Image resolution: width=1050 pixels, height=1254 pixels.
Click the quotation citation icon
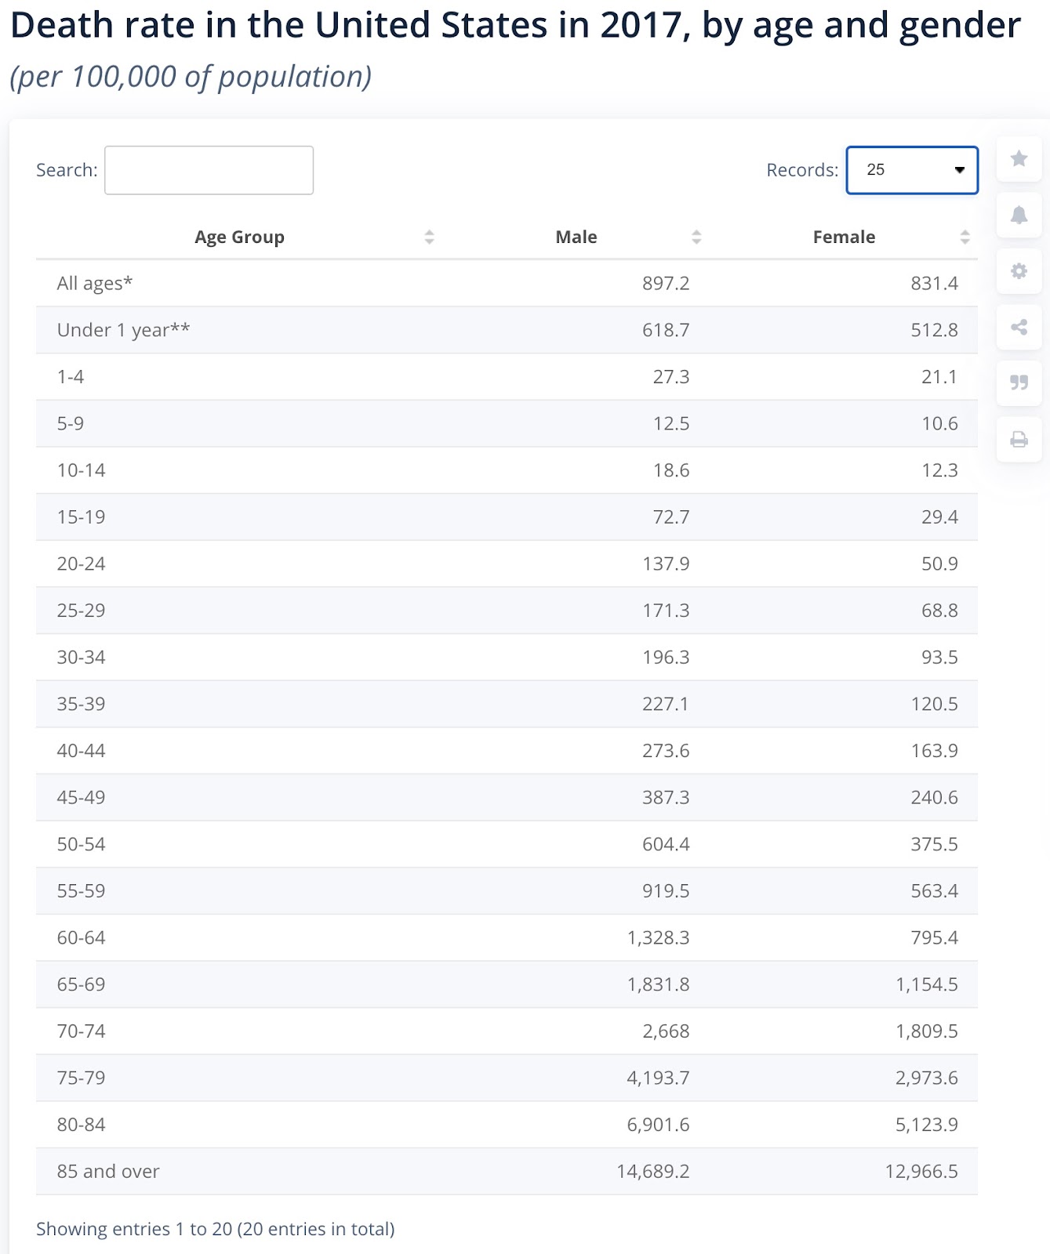point(1019,382)
